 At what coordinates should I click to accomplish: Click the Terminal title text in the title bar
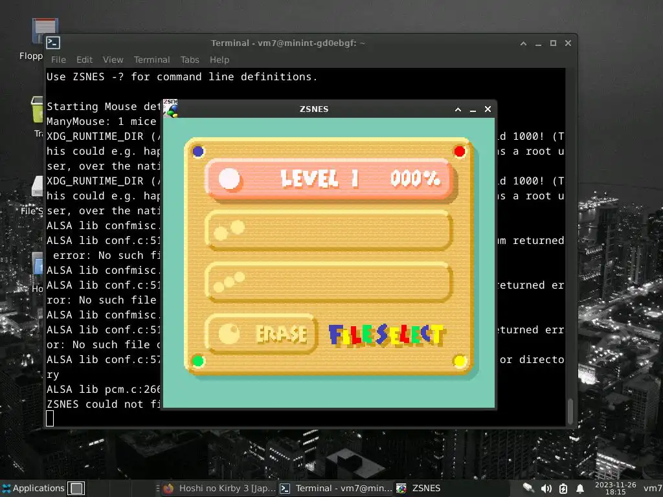(x=288, y=43)
